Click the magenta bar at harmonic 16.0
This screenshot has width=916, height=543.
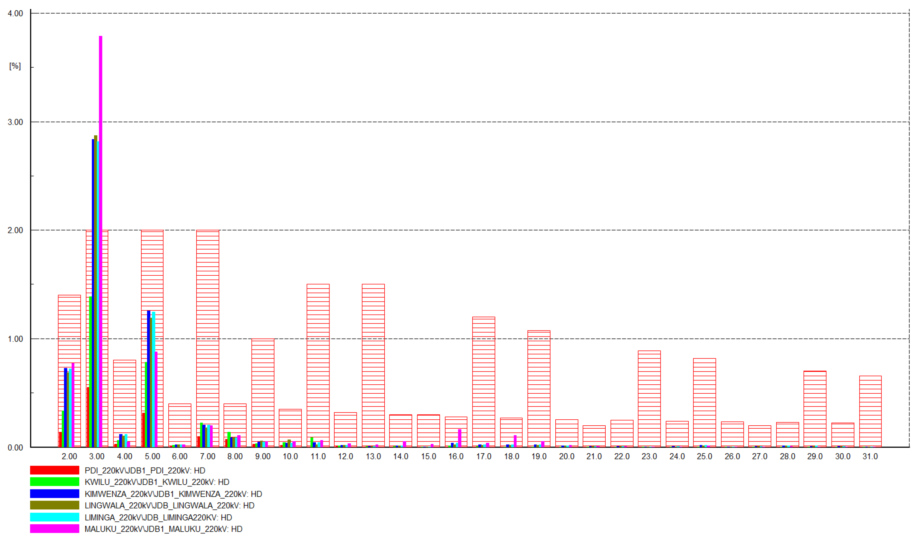(x=460, y=438)
